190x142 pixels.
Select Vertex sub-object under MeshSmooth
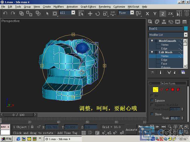pos(165,45)
